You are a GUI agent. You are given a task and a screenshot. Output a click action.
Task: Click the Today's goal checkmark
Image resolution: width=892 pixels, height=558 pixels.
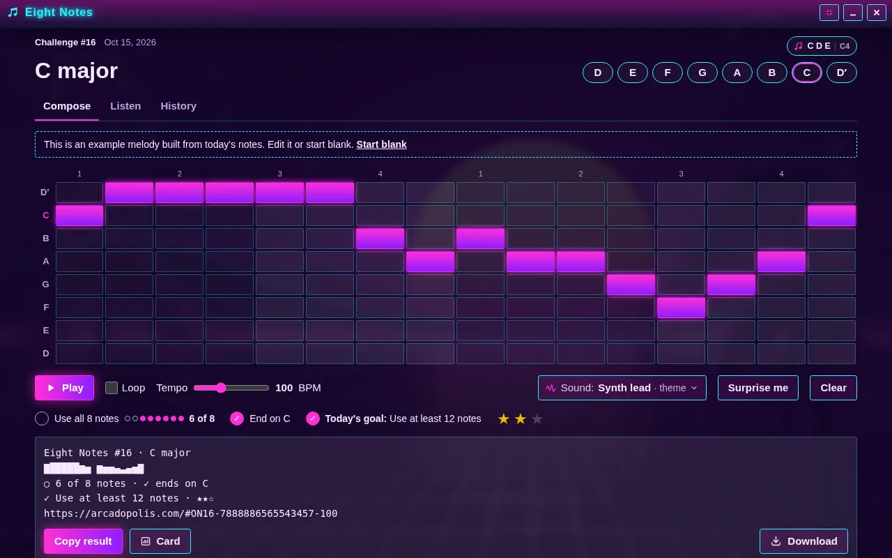(x=313, y=418)
